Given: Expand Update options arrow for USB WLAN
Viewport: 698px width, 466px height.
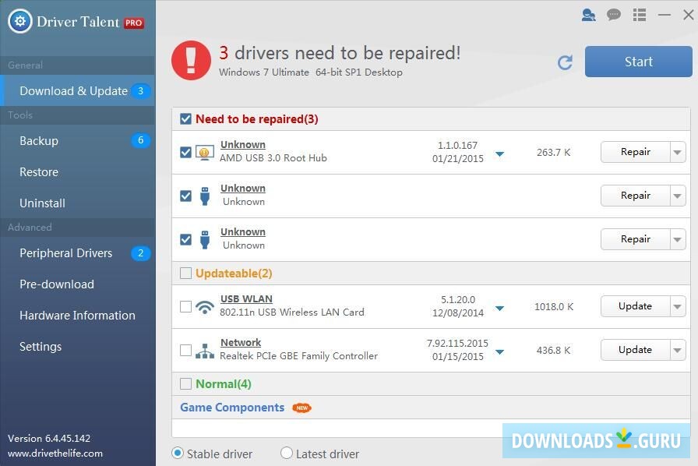Looking at the screenshot, I should point(678,306).
